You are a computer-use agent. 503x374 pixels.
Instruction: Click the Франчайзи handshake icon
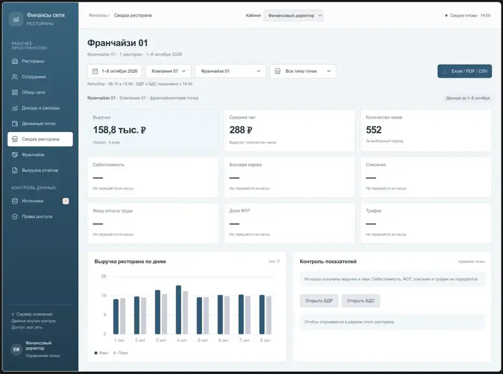coord(15,155)
